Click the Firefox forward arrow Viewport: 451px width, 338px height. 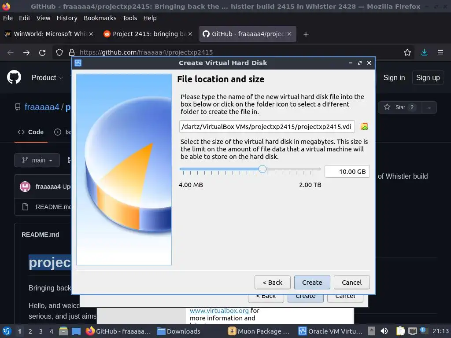pos(26,52)
